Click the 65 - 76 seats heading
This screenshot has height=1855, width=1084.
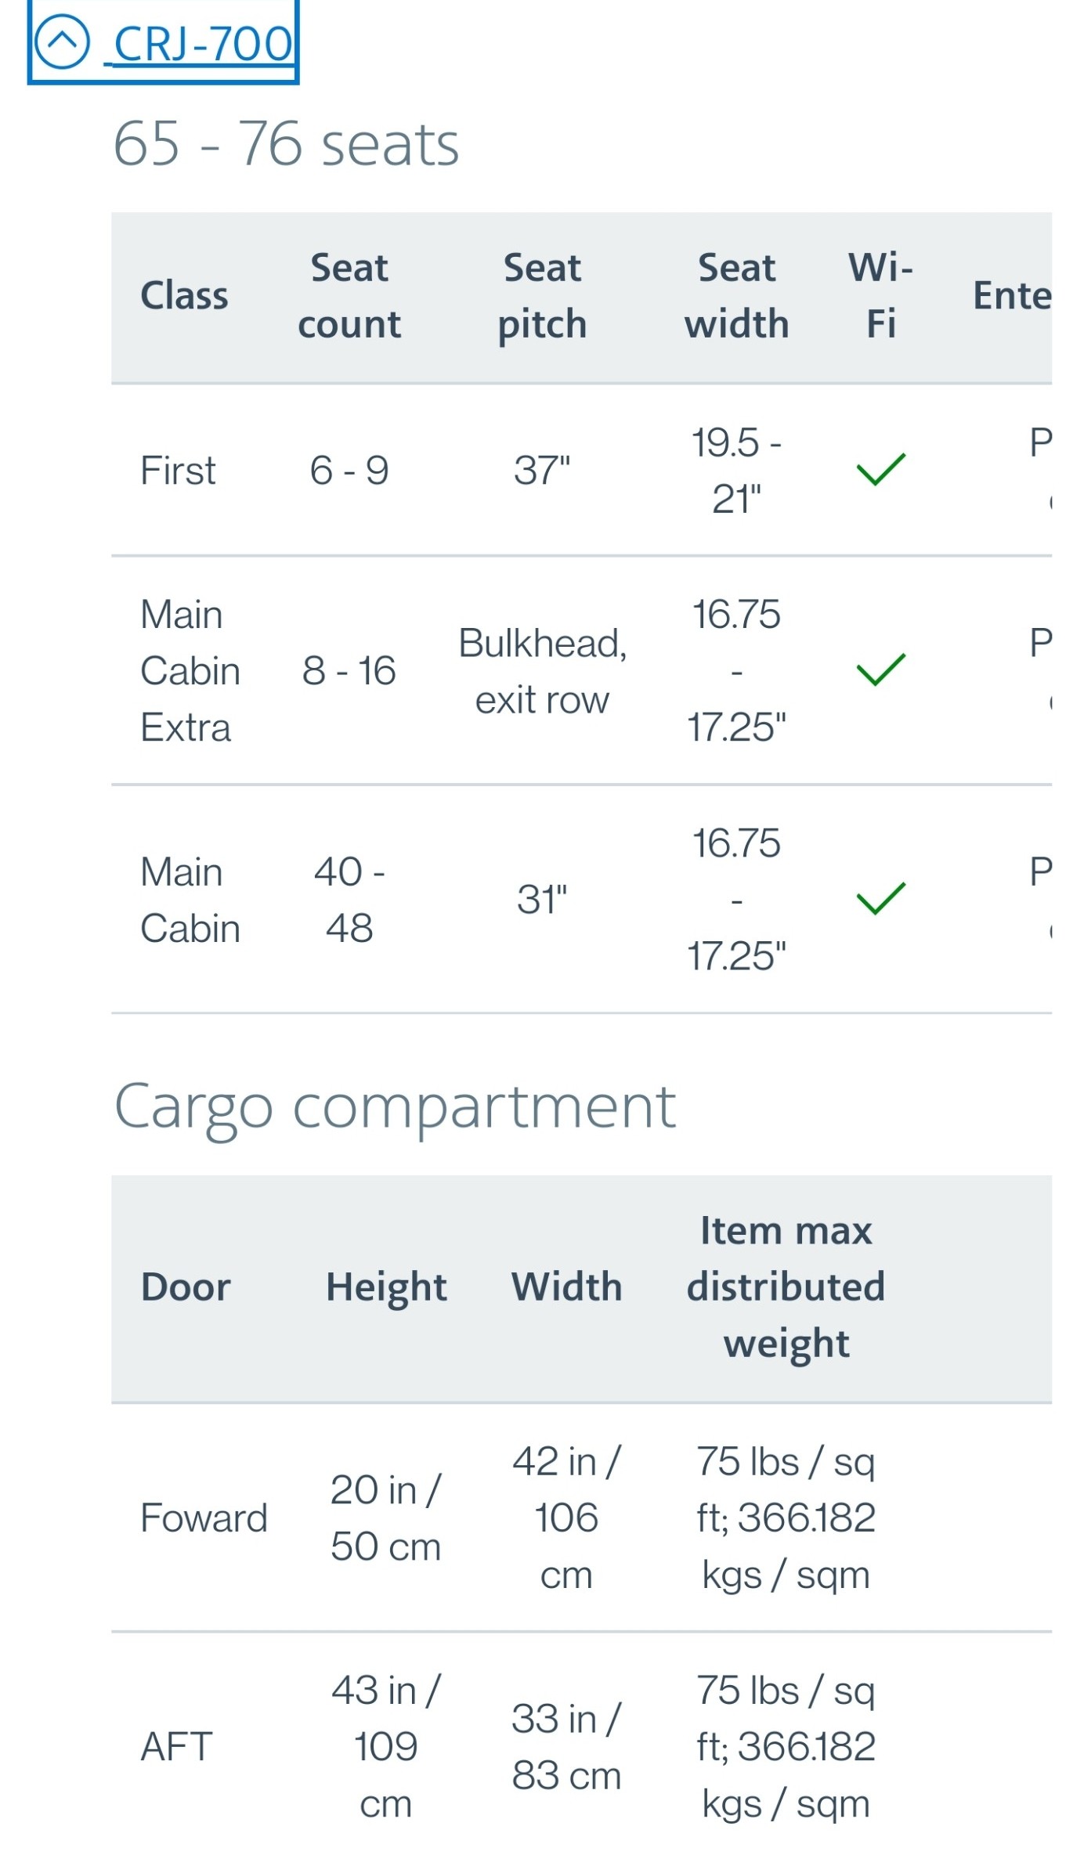[286, 144]
